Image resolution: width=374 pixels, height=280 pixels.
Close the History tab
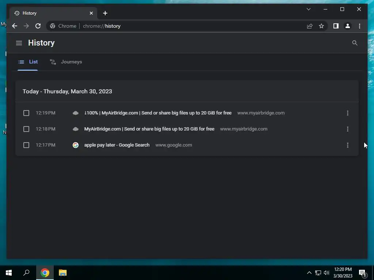click(x=91, y=13)
